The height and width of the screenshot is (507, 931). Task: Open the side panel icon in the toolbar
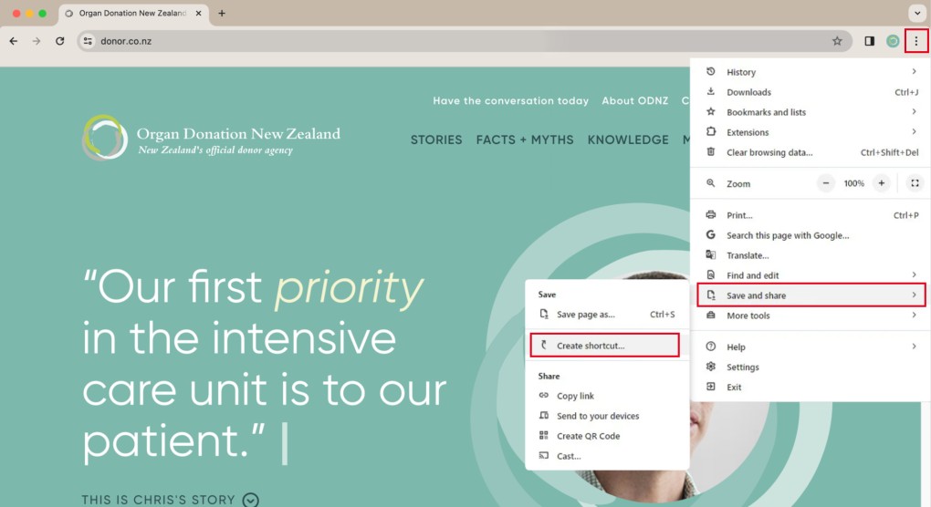coord(869,41)
